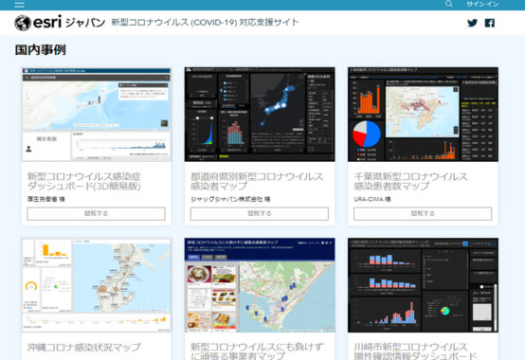Click the 沖縄コロナ感染状況マップ title
The height and width of the screenshot is (360, 525).
click(83, 347)
